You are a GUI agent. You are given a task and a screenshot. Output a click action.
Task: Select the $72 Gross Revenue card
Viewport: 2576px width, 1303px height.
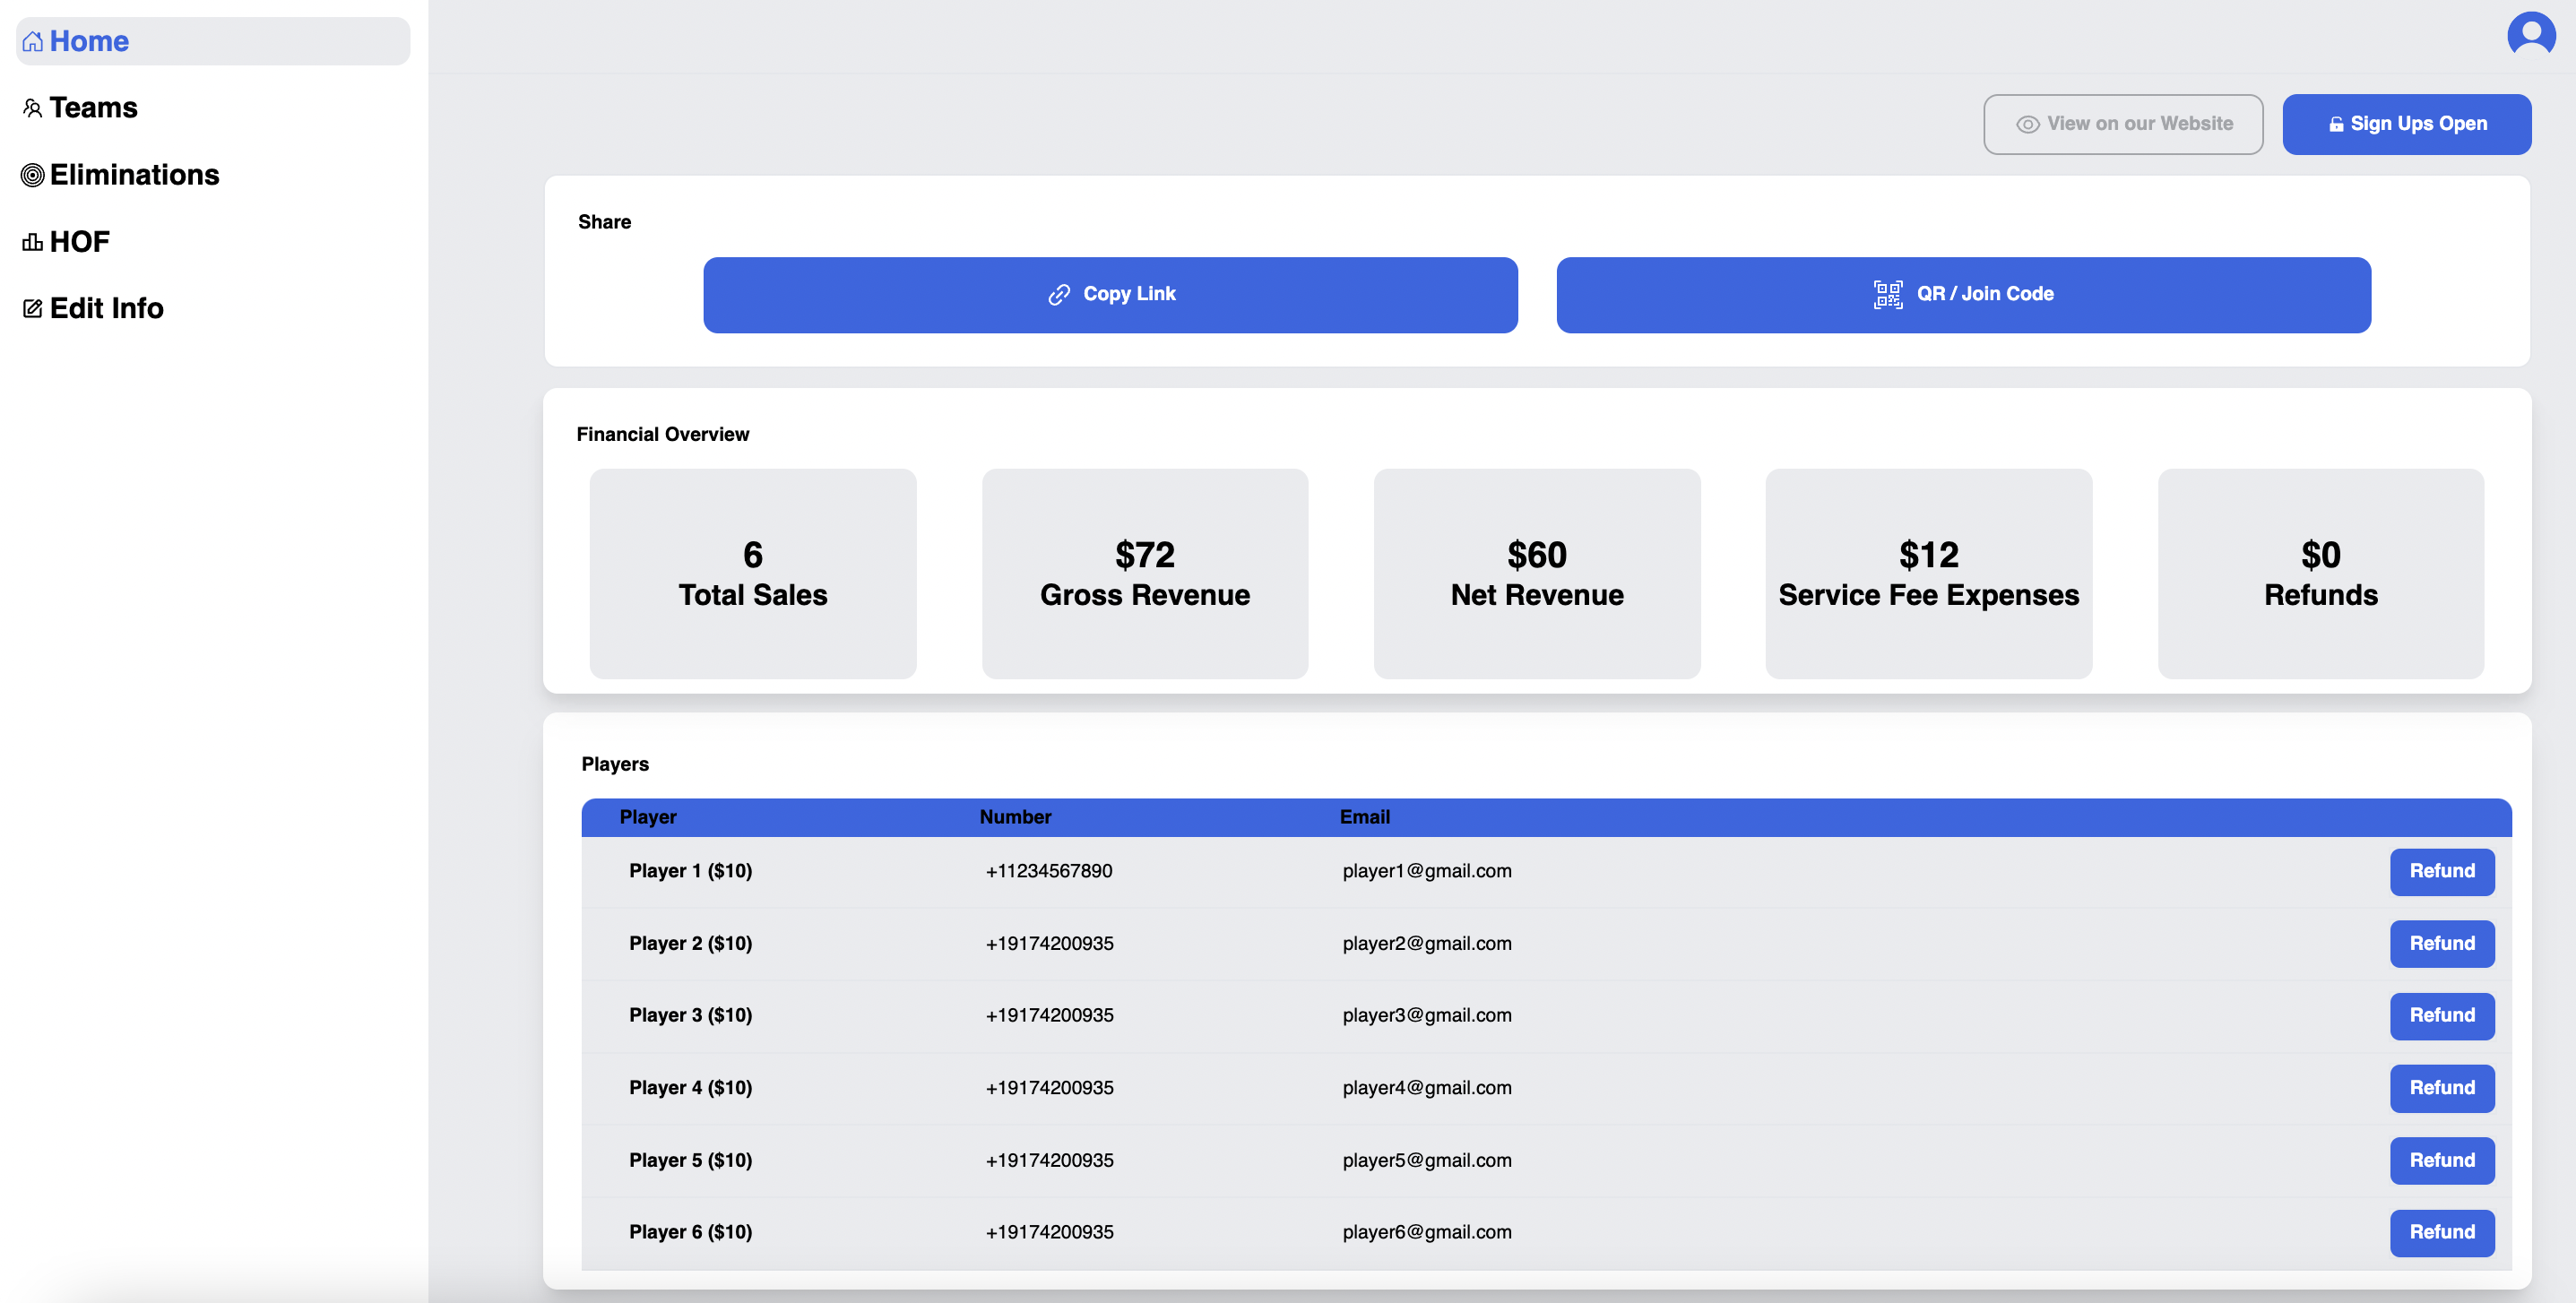(1144, 573)
